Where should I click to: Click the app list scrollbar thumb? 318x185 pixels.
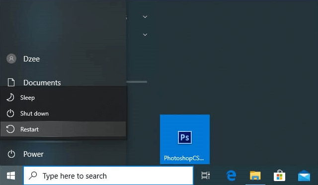point(137,82)
